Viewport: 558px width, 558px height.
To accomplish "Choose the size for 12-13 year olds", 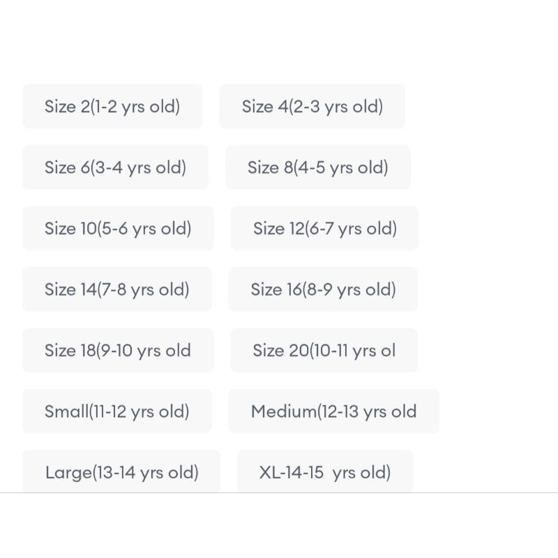I will [333, 412].
